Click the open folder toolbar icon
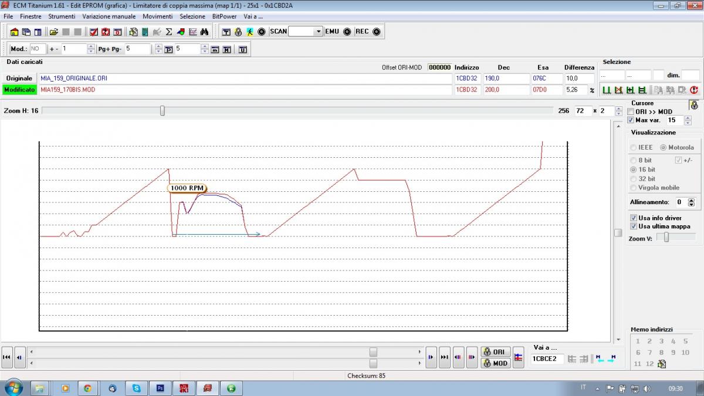The width and height of the screenshot is (704, 396). pyautogui.click(x=53, y=32)
